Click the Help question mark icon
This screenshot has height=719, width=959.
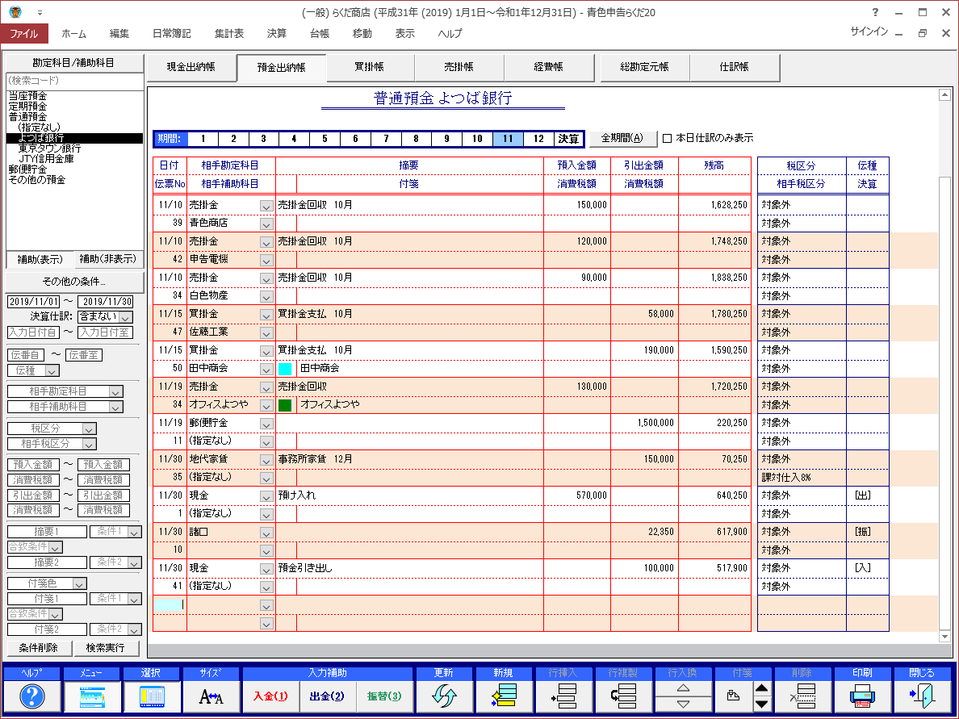pos(32,696)
